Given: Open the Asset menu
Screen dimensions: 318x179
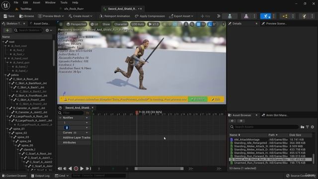Looking at the screenshot, I should click(36, 2).
